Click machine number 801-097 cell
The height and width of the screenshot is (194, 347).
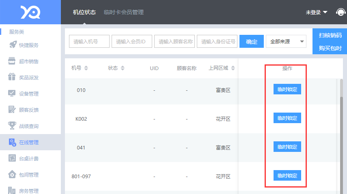[81, 176]
